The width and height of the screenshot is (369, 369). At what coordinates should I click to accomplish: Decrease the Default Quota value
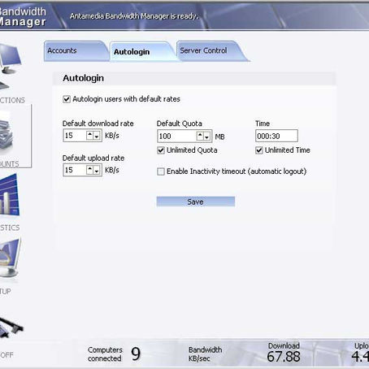[207, 136]
